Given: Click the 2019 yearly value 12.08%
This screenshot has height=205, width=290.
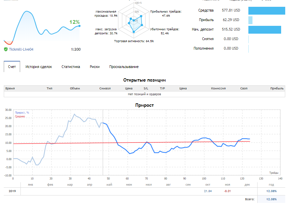Looking at the screenshot, I should coord(271,191).
